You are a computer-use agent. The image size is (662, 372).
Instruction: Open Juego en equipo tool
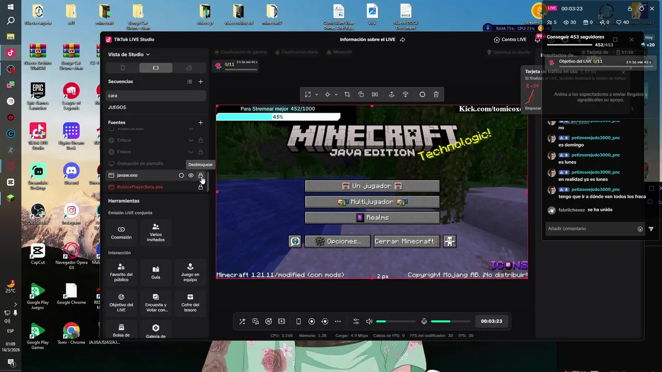click(190, 273)
